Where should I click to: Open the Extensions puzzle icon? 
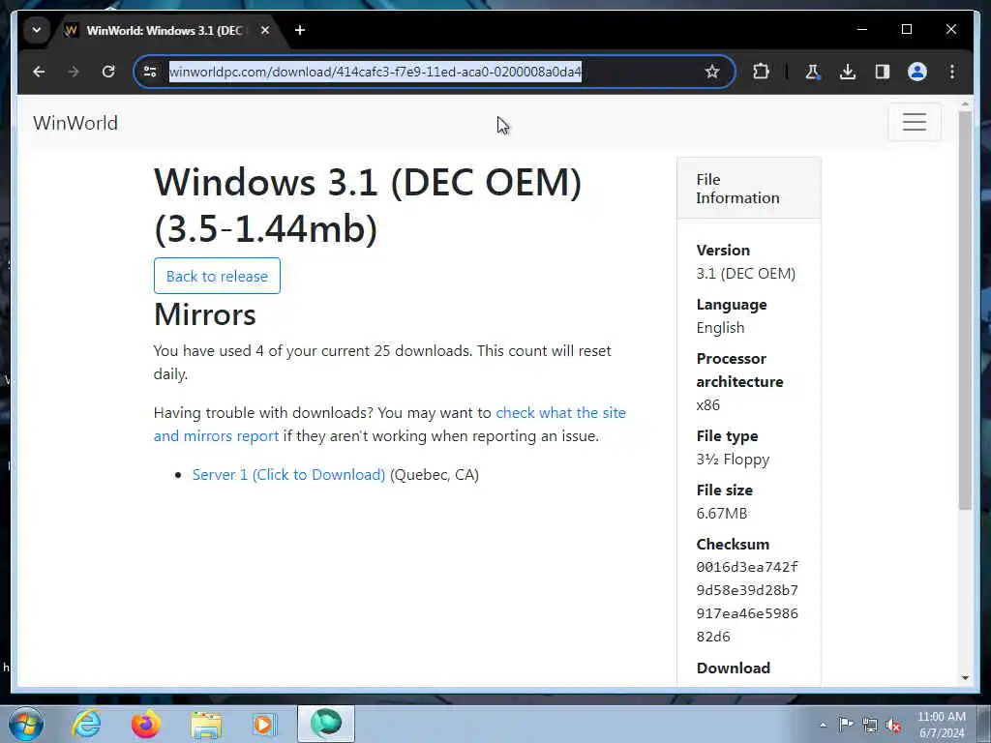761,72
